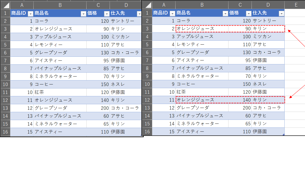This screenshot has width=305, height=171.
Task: Click オレンジジュース in row 12 of right table
Action: [202, 100]
